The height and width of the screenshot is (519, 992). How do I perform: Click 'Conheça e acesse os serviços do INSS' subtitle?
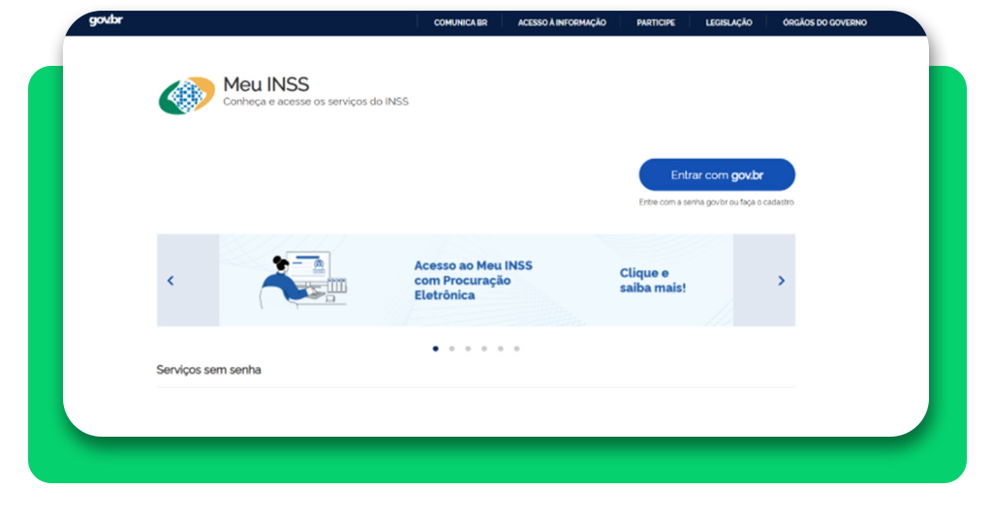point(316,102)
